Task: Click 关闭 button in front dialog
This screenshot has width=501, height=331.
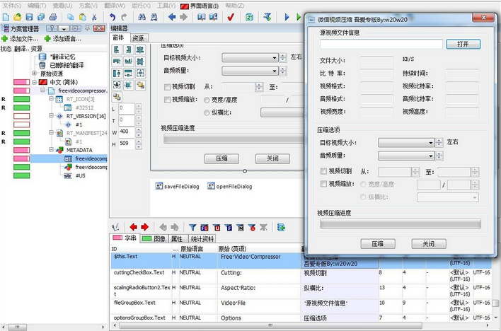Action: click(429, 244)
